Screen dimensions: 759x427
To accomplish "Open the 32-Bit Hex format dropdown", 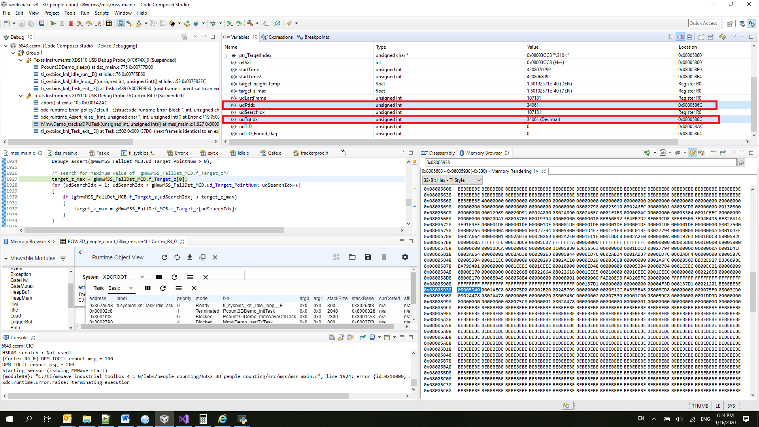I will [x=452, y=180].
